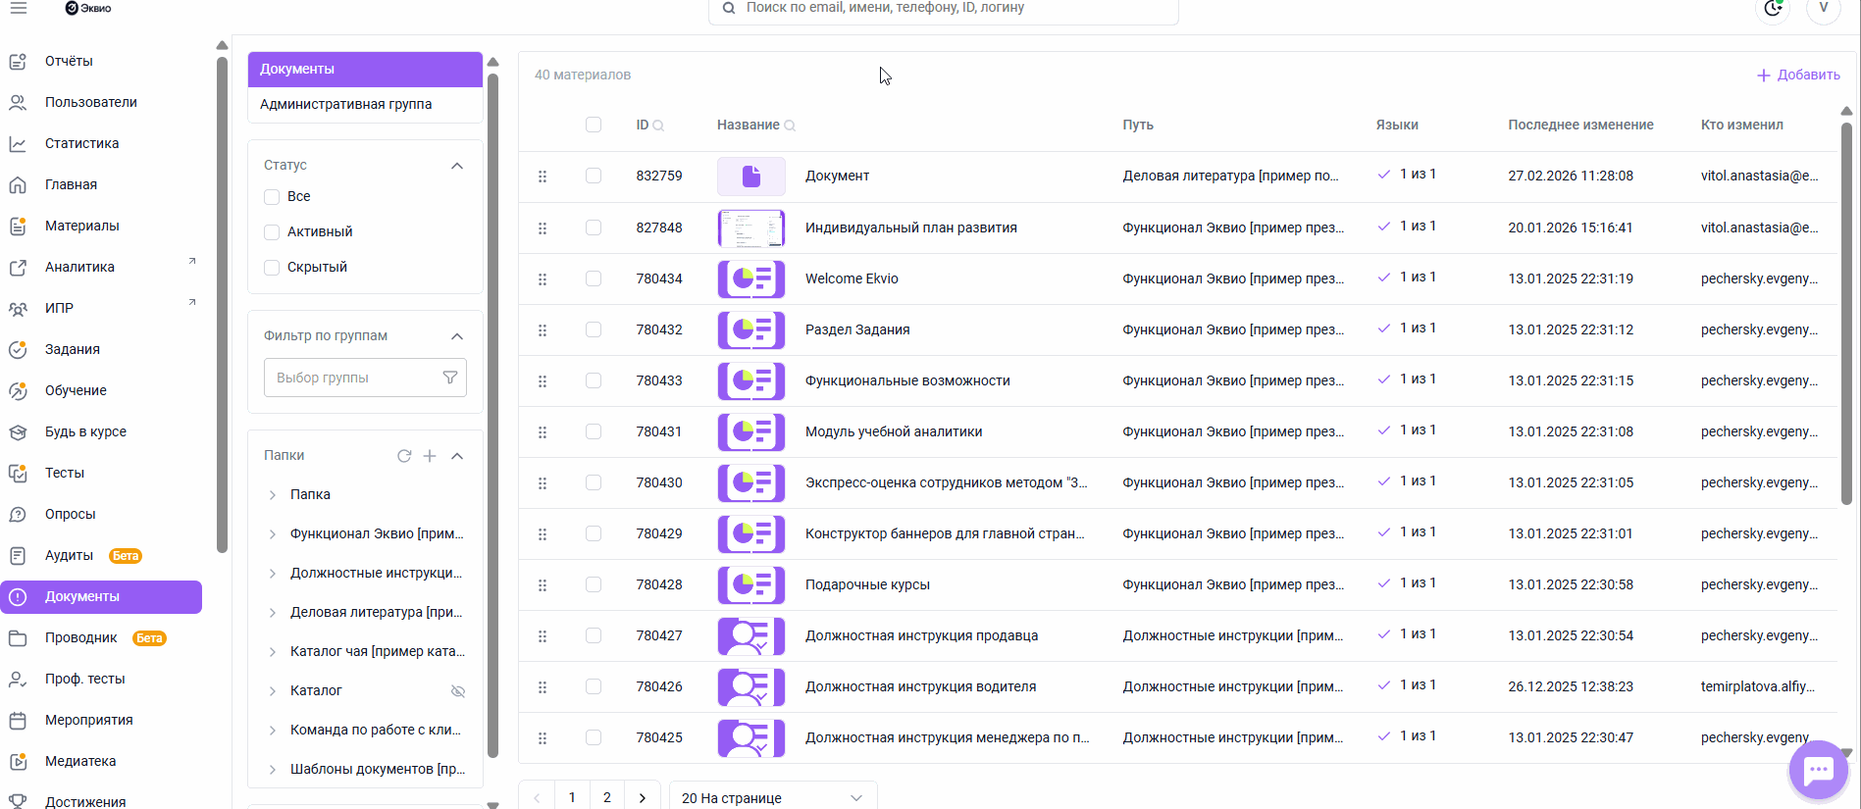The image size is (1861, 809).
Task: Click the user avatar V icon
Action: click(1823, 9)
